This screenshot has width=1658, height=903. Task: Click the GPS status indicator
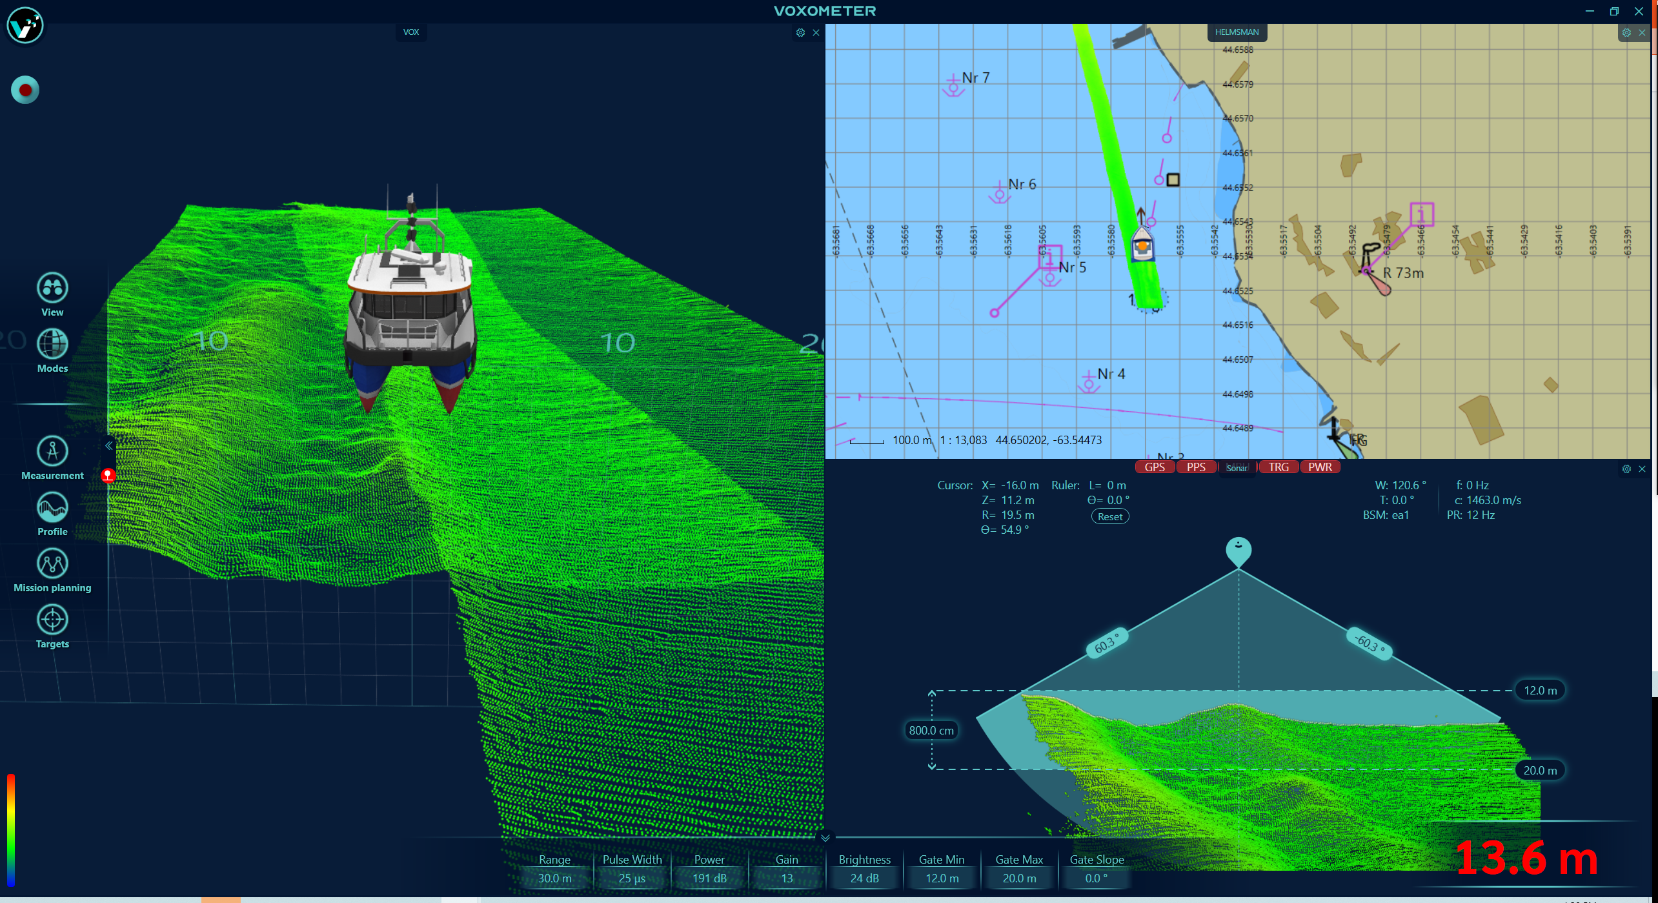pos(1155,467)
